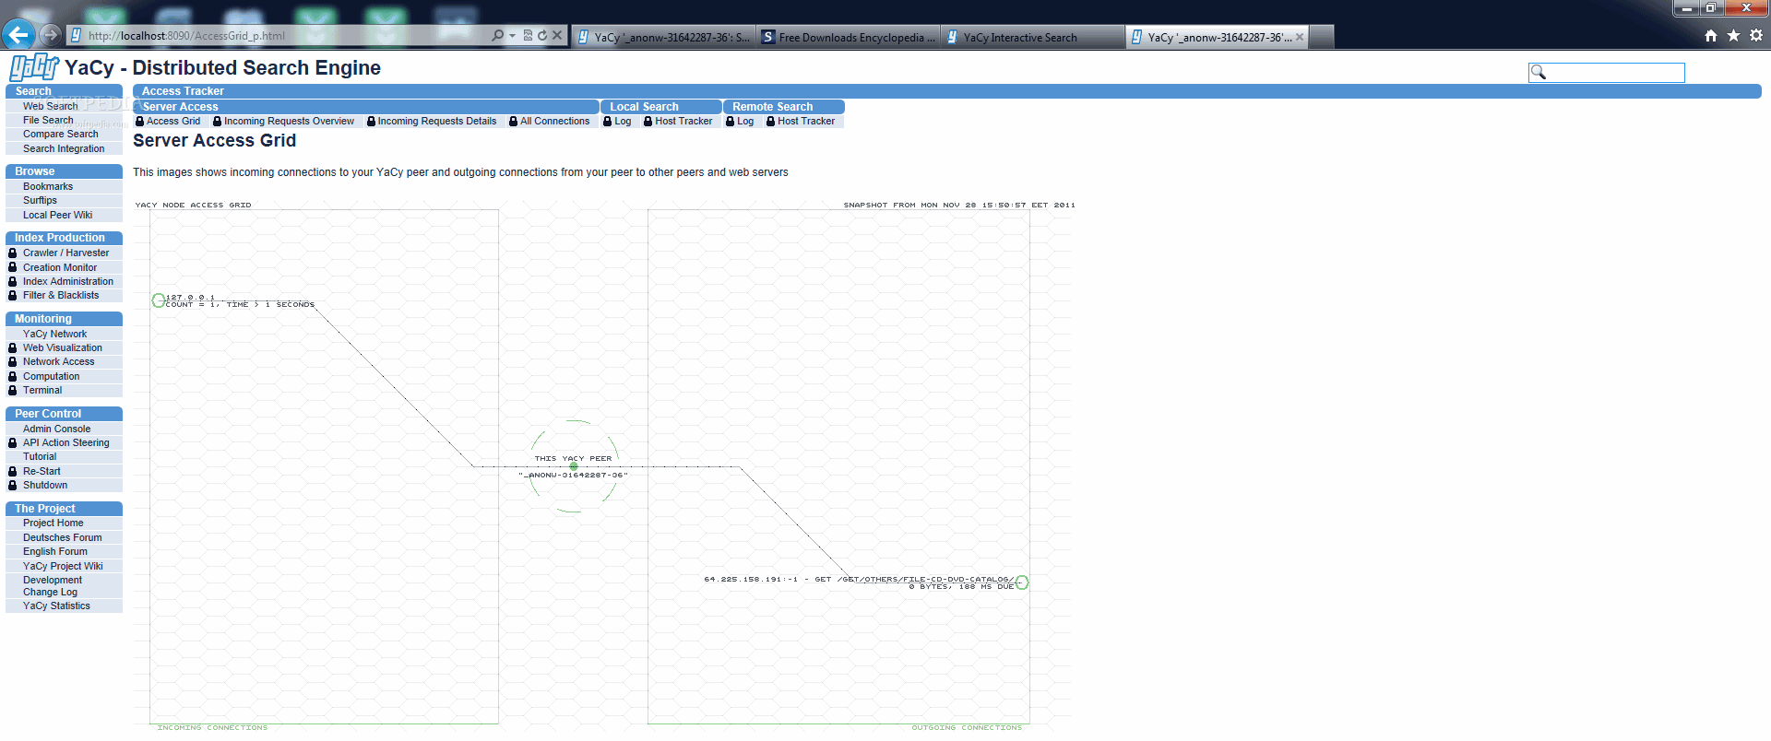Open the Log link under Remote Search
The image size is (1771, 741).
coord(745,122)
